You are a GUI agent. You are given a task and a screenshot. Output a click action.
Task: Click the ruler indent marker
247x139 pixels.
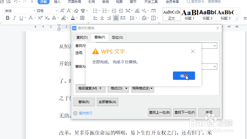tap(59, 27)
